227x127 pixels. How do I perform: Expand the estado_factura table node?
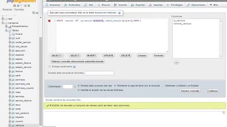click(x=10, y=63)
